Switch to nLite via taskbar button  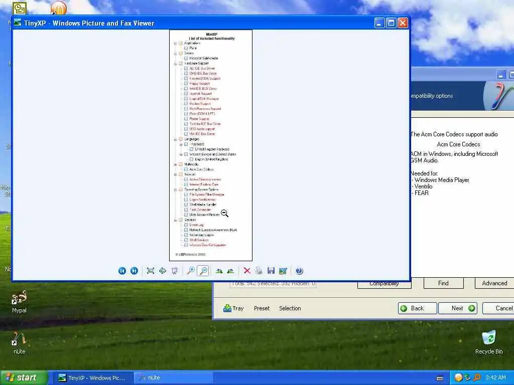(174, 377)
